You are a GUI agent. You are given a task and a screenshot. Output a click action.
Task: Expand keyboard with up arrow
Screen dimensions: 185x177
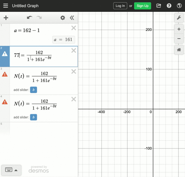16,170
